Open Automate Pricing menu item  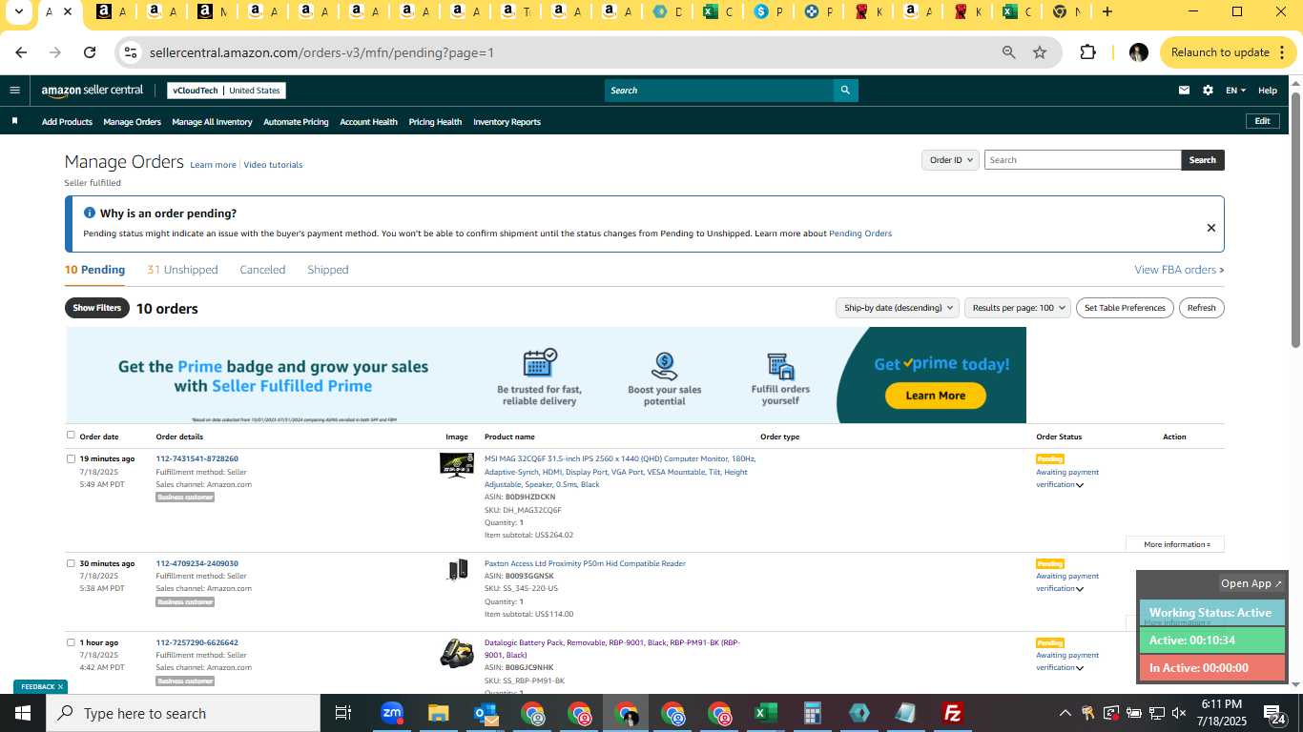pyautogui.click(x=296, y=122)
